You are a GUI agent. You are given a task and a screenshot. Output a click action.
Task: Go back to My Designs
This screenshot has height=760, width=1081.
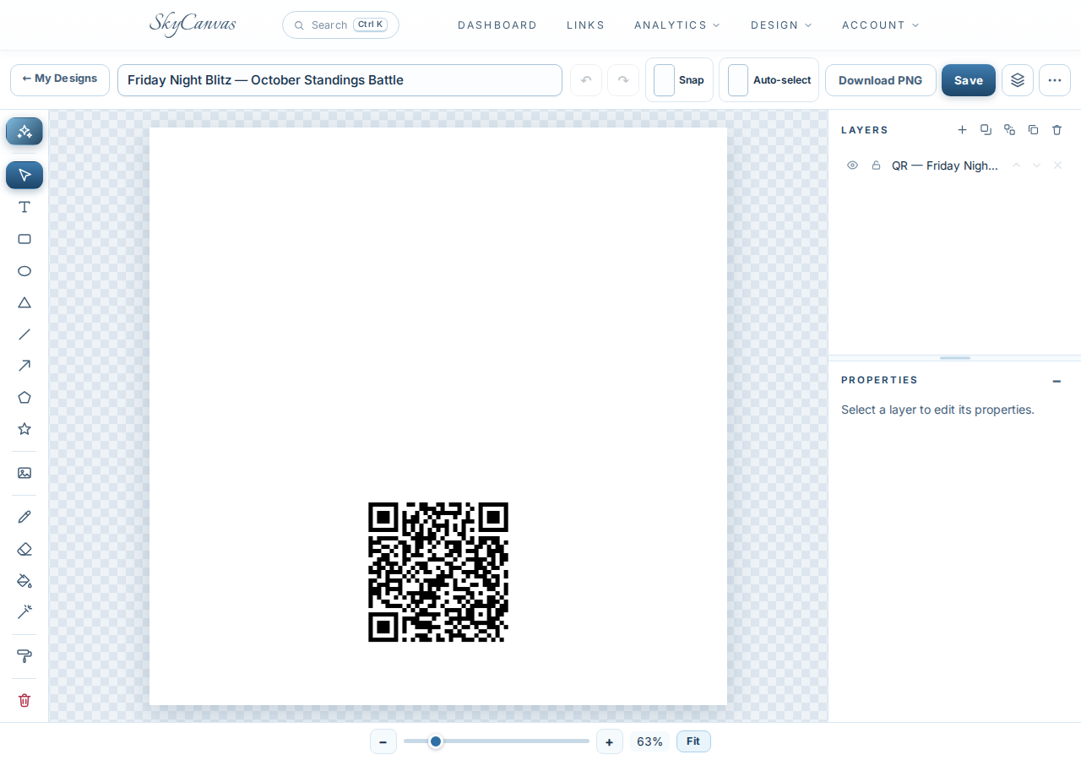pyautogui.click(x=60, y=80)
